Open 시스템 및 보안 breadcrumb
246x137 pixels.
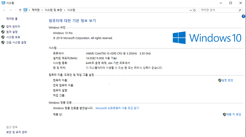click(x=53, y=10)
